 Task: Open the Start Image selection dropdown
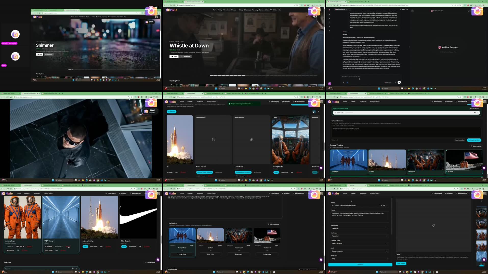click(x=359, y=229)
